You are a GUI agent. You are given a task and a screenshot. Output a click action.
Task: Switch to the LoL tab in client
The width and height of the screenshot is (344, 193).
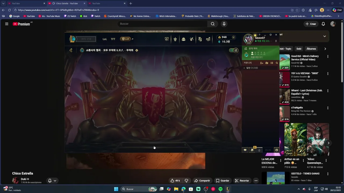pos(105,39)
